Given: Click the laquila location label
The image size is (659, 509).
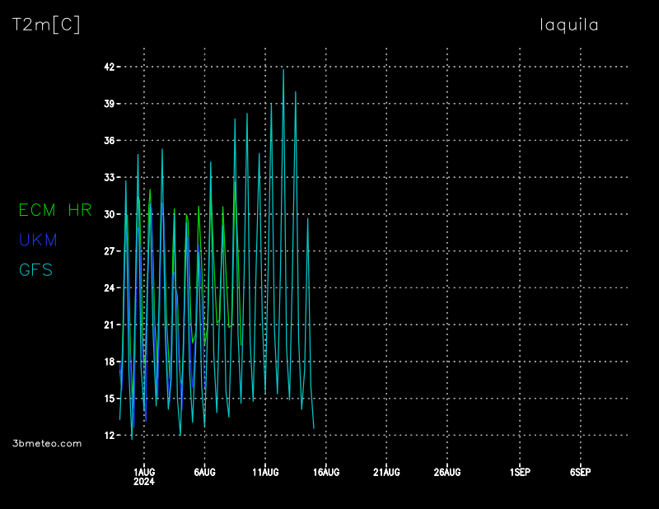Looking at the screenshot, I should [568, 26].
